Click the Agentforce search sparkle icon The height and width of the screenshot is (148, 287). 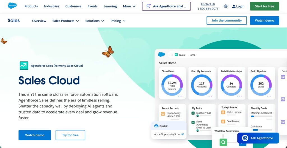point(149,6)
